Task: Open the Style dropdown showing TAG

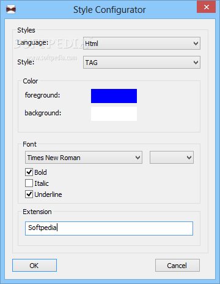Action: click(x=142, y=63)
